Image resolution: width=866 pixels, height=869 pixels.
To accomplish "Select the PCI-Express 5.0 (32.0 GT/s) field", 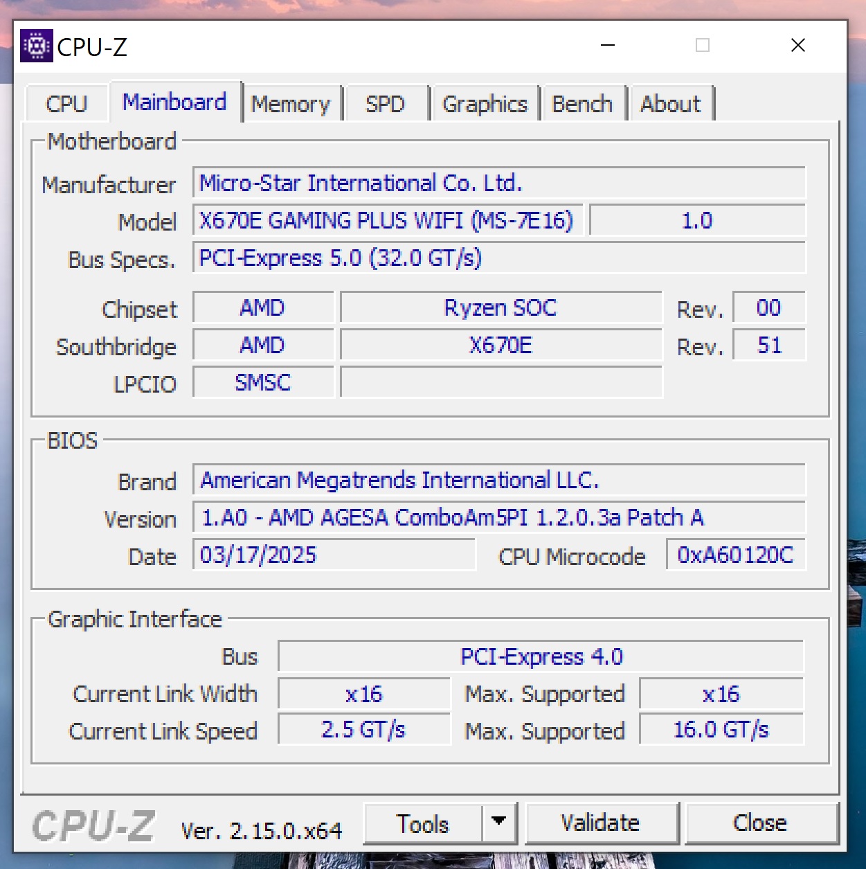I will point(499,258).
